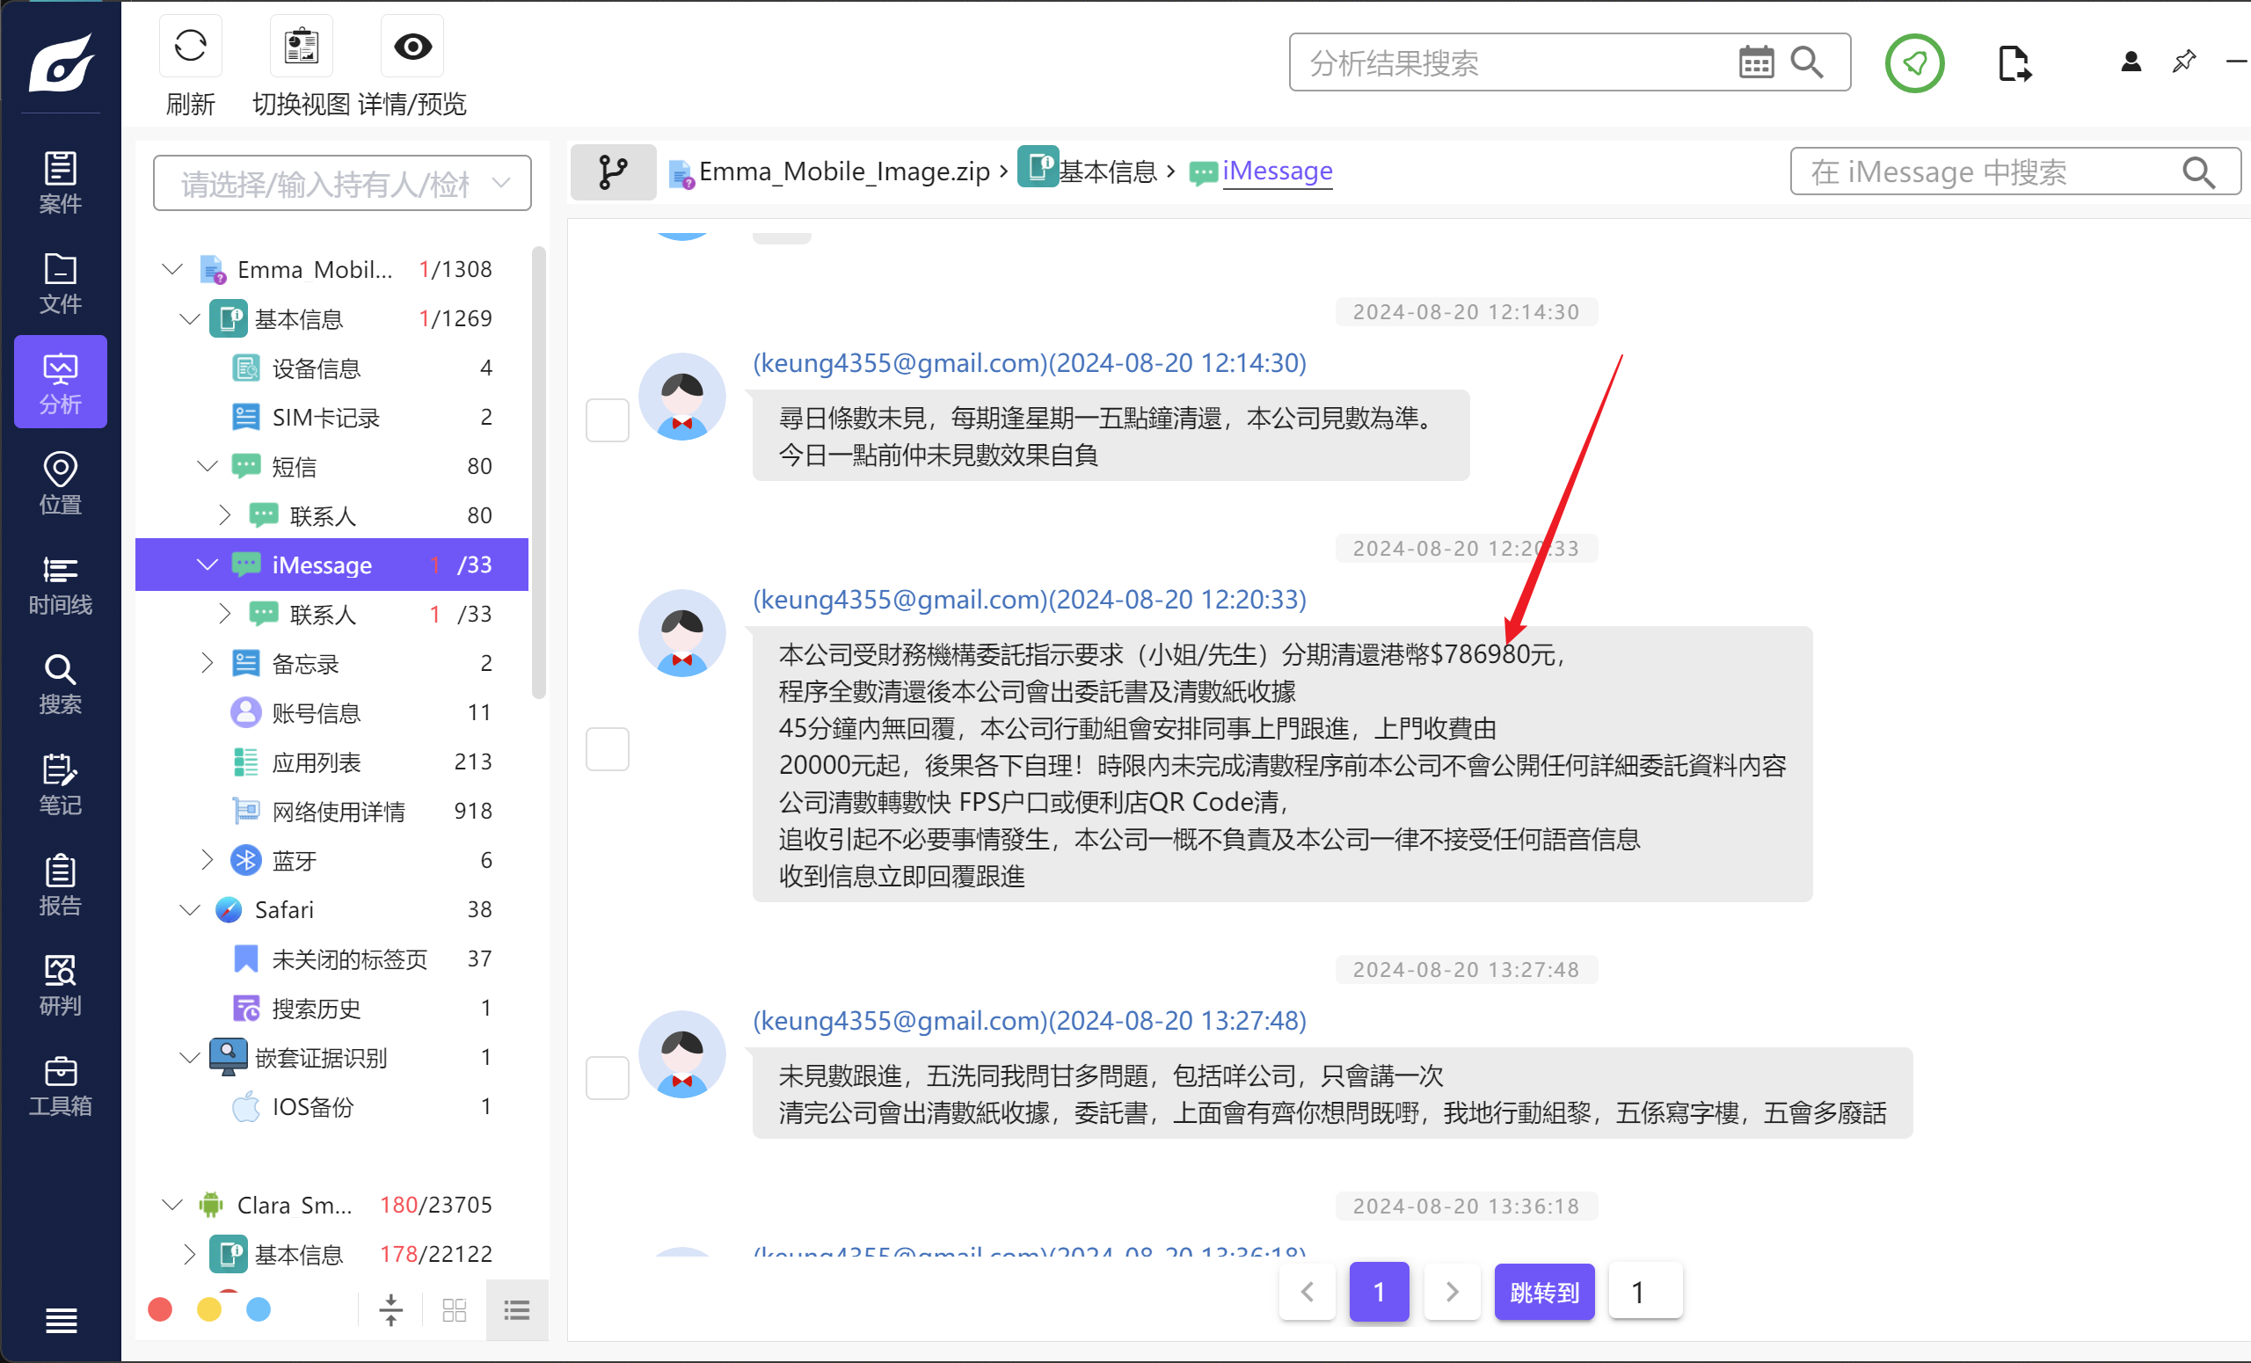Click the 跳转到 jump button
Screen dimensions: 2251x1363
click(1543, 1292)
